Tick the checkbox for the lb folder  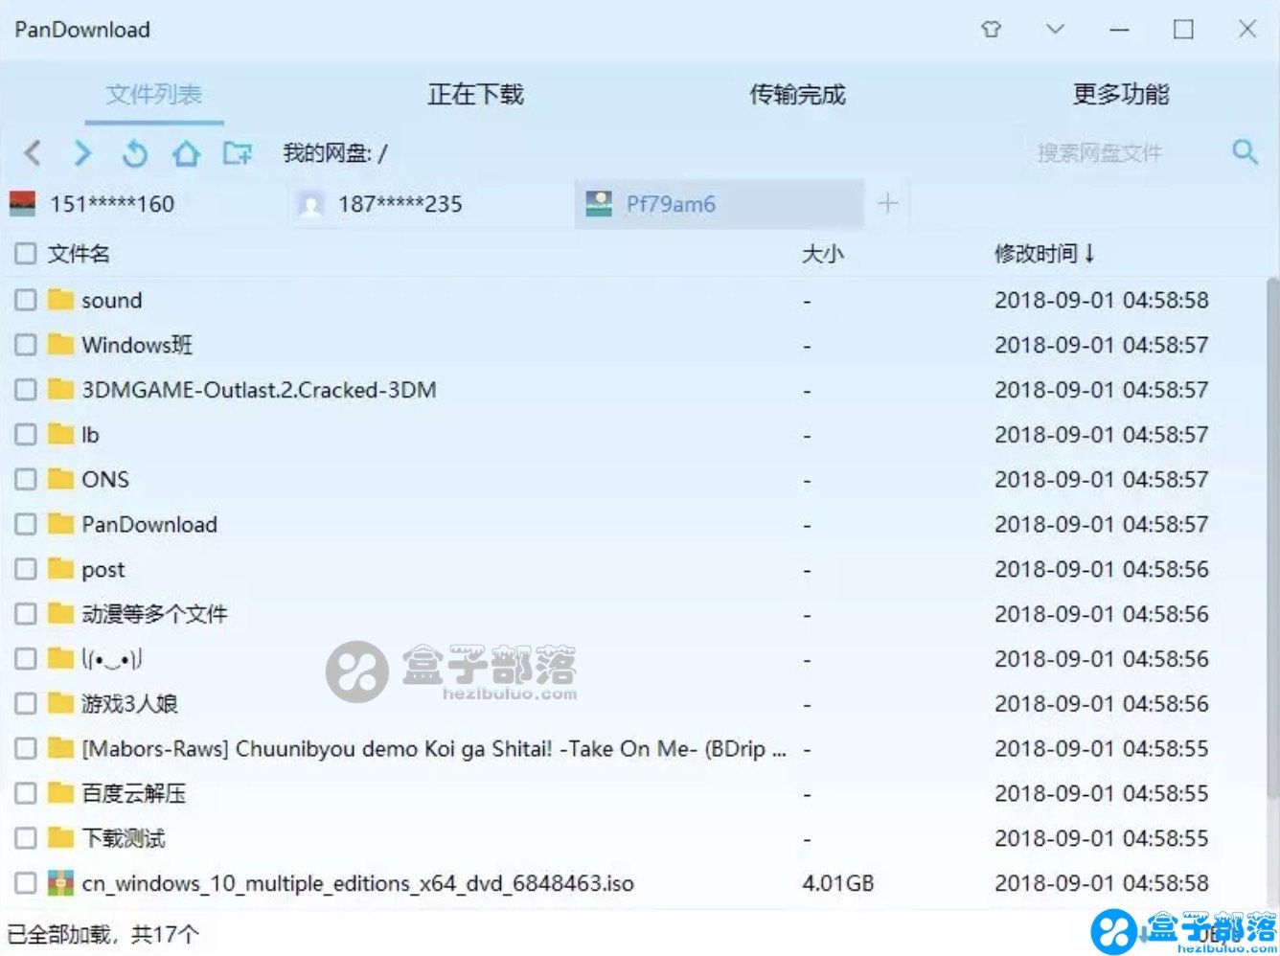coord(26,434)
